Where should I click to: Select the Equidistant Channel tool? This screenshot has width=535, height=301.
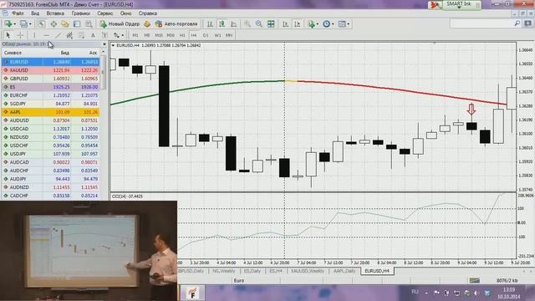tap(69, 35)
